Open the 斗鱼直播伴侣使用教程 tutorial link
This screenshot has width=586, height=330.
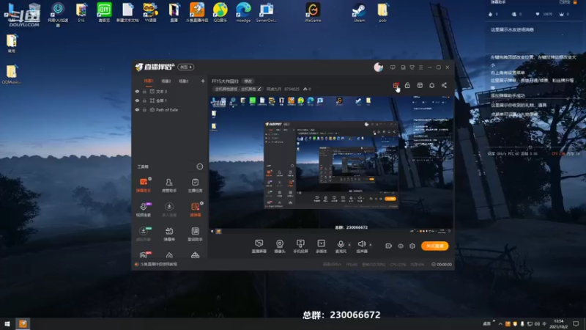pos(158,264)
